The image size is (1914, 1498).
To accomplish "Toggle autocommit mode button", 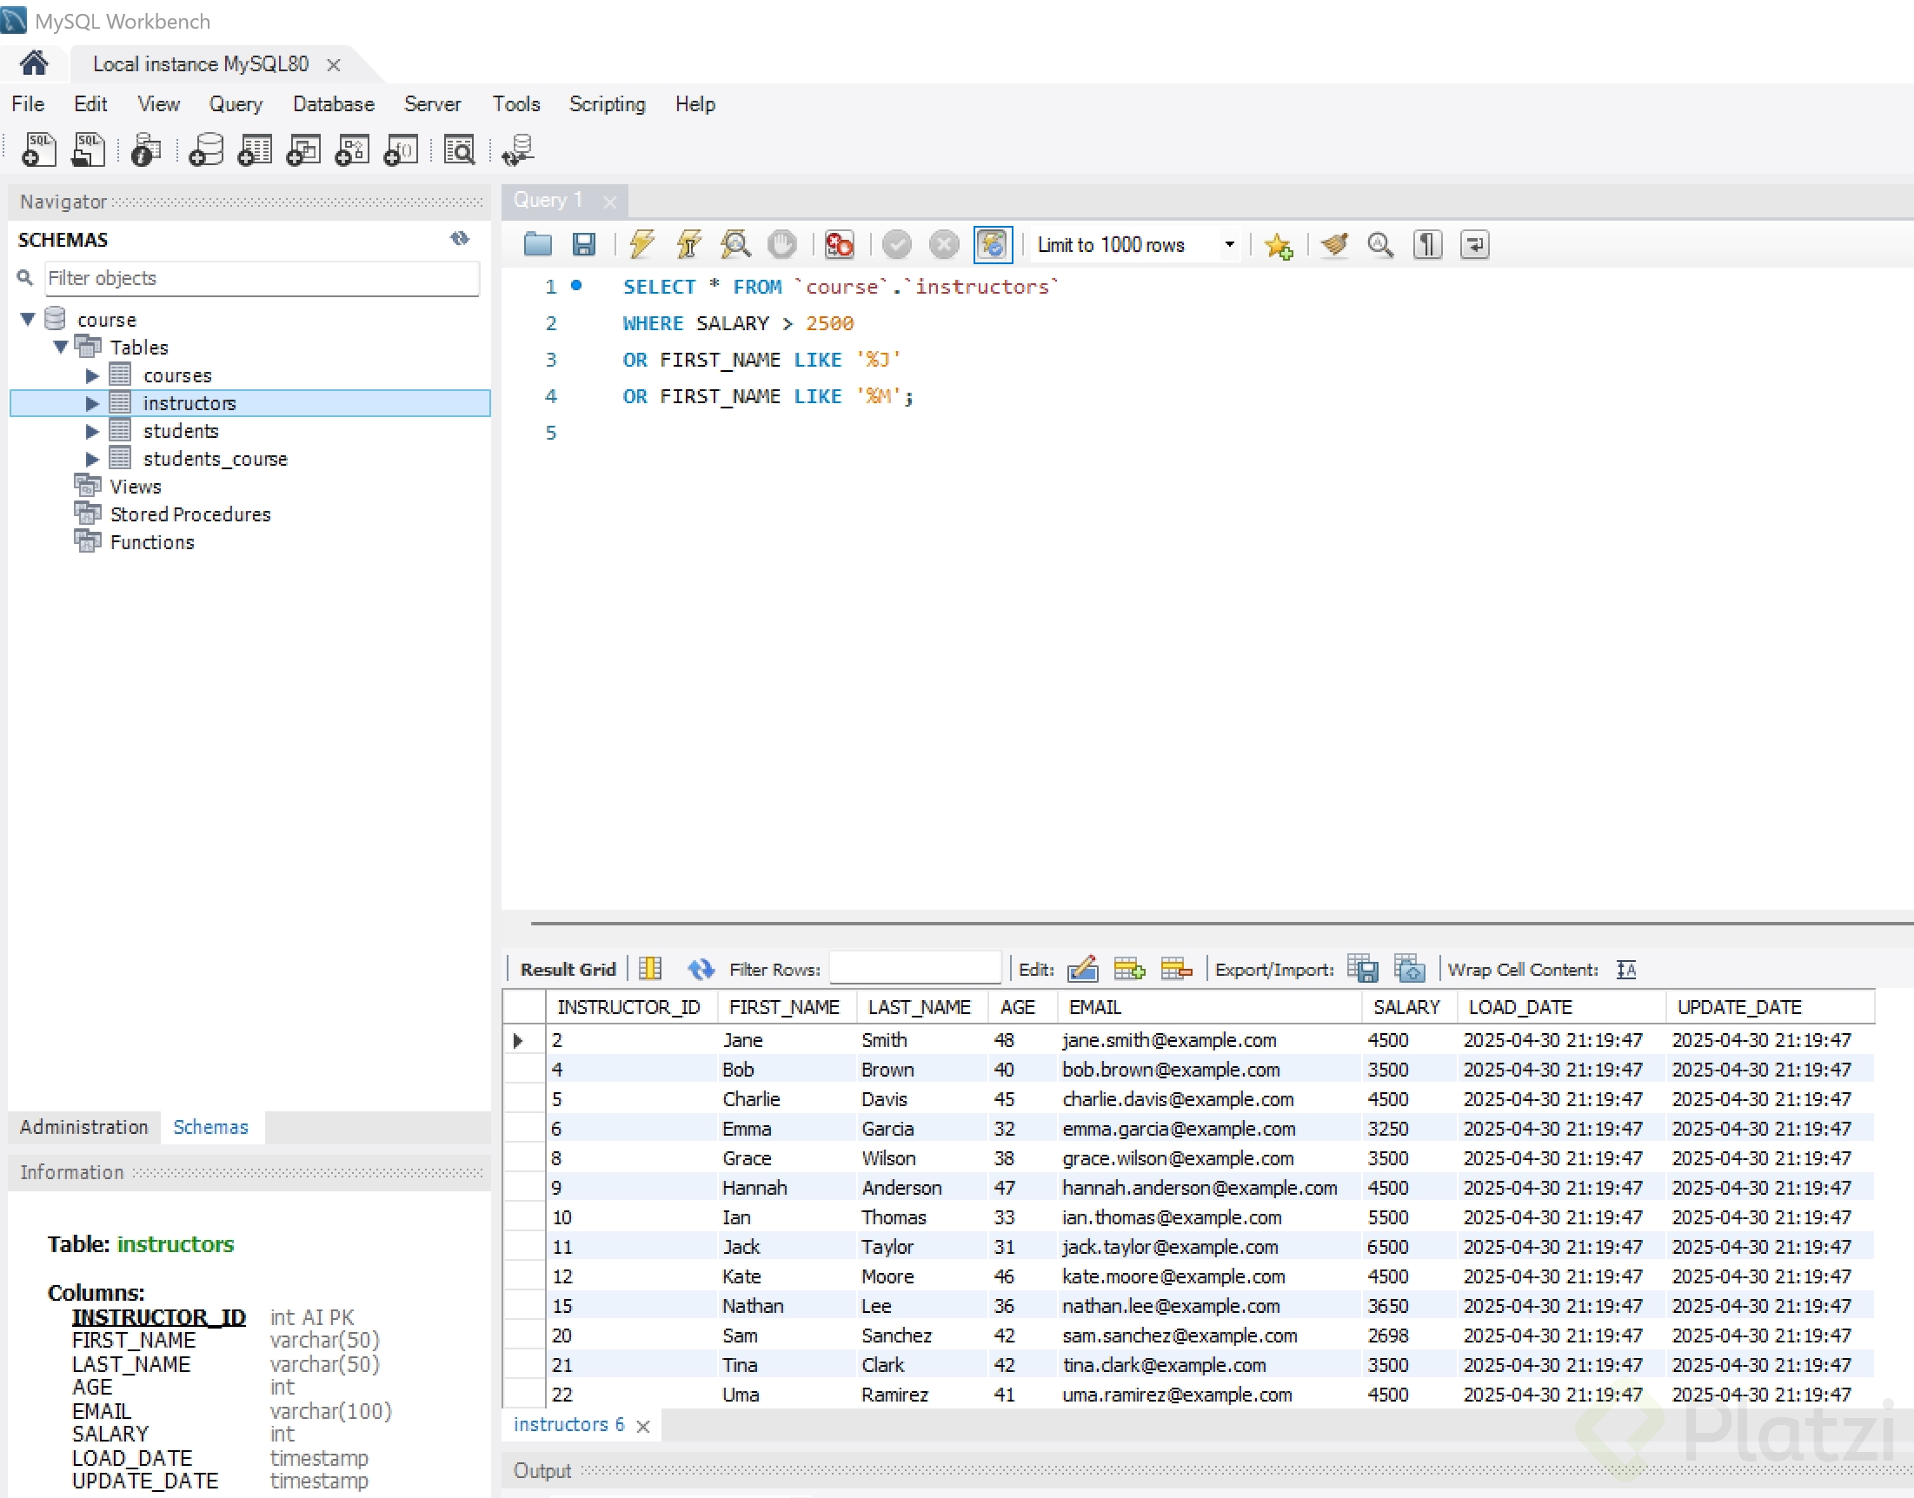I will [x=992, y=244].
